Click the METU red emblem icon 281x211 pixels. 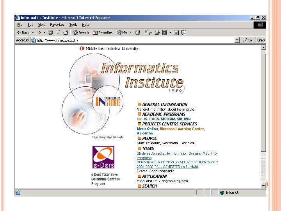coord(82,48)
